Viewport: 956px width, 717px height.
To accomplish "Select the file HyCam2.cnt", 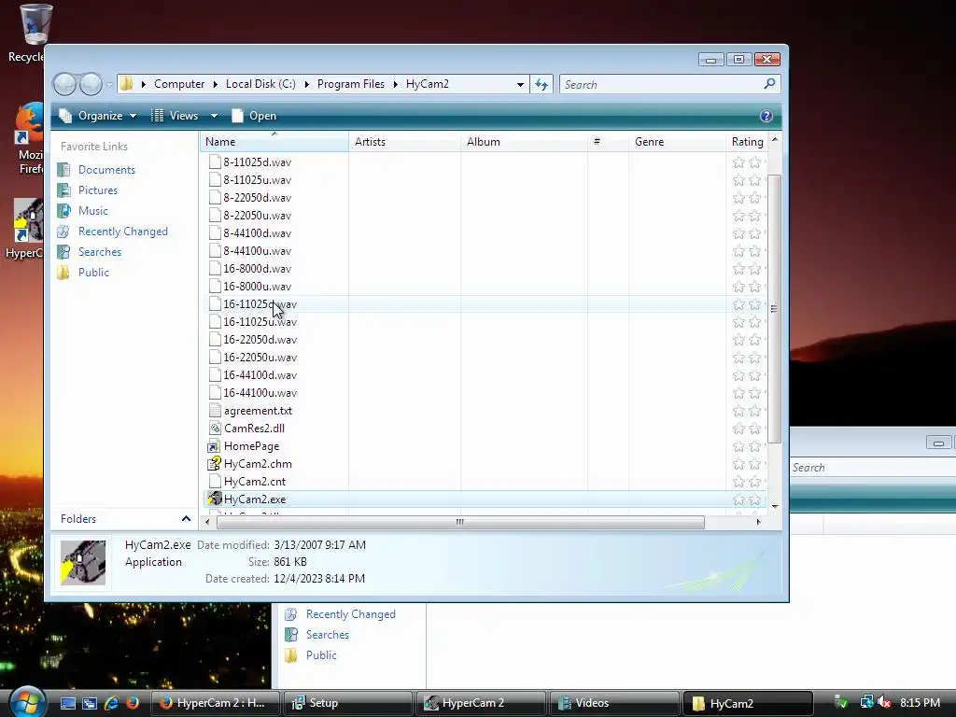I will pyautogui.click(x=254, y=481).
